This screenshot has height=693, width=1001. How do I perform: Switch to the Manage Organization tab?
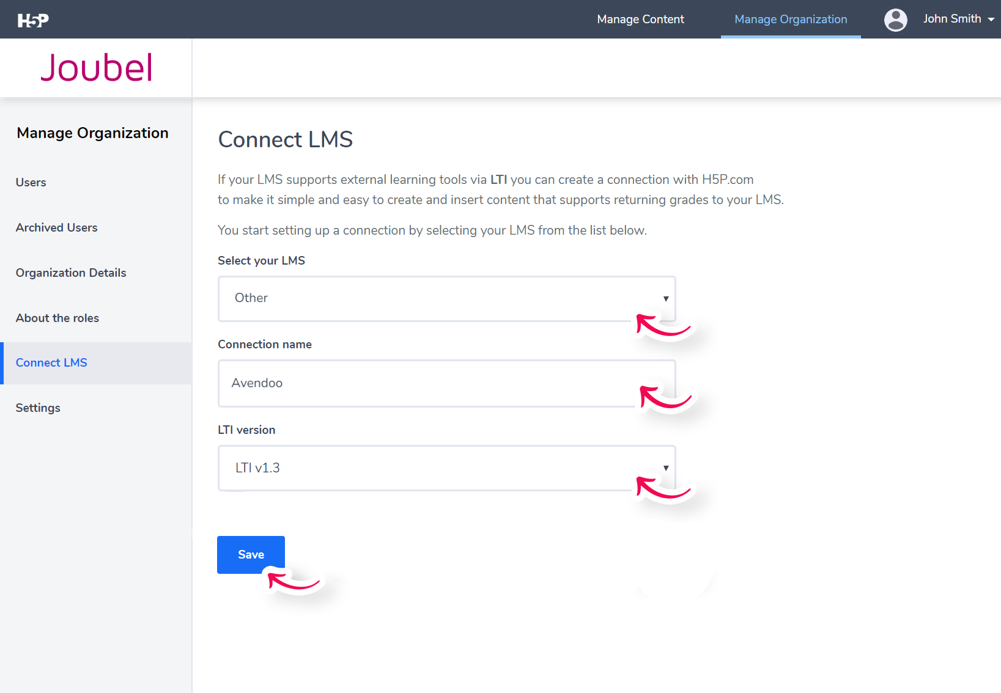791,20
